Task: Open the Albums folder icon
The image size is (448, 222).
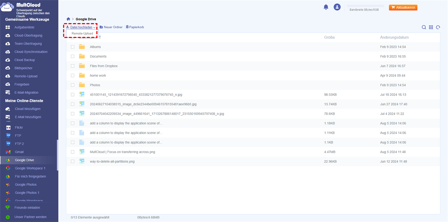Action: pos(82,47)
